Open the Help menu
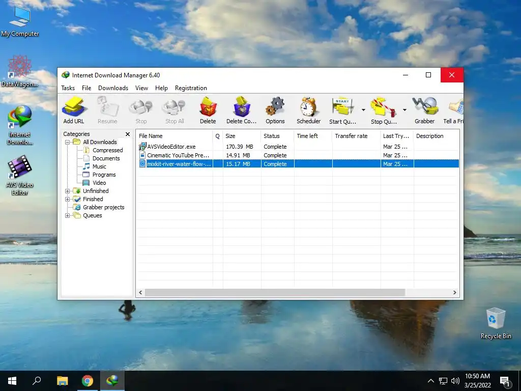Viewport: 521px width, 391px height. pos(161,88)
